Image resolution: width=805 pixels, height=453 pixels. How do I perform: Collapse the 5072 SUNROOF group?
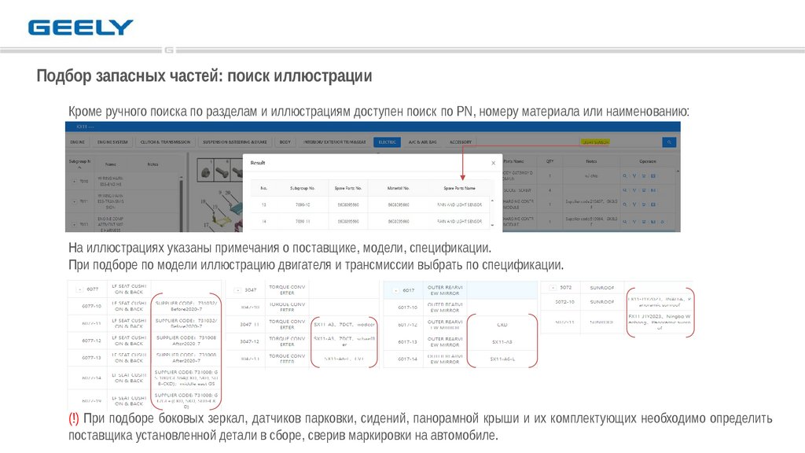(553, 288)
